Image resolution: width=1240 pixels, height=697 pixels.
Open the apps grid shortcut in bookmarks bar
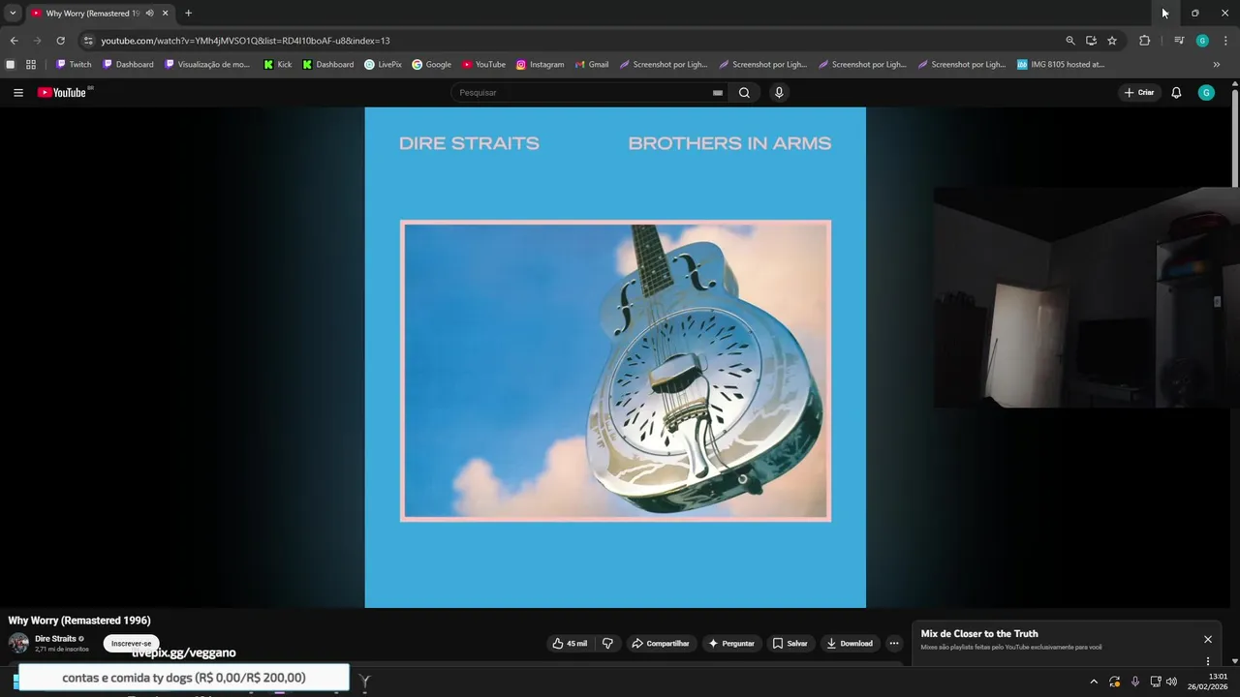click(31, 65)
